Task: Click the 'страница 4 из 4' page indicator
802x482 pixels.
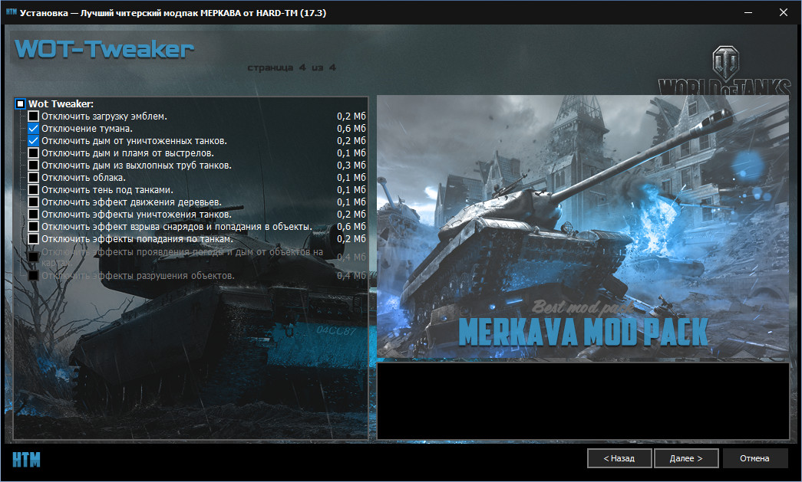Action: click(292, 67)
